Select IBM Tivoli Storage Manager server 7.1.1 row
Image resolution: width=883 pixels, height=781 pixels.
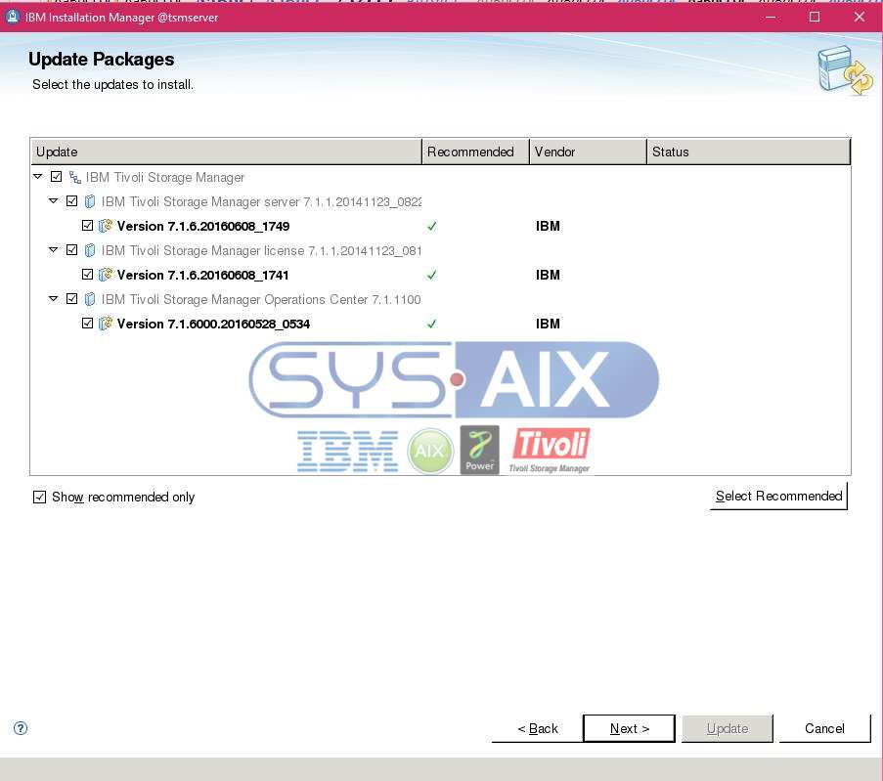[x=440, y=201]
